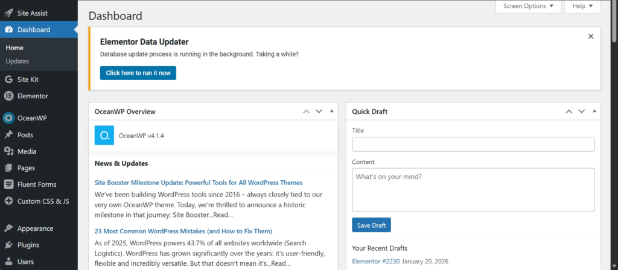
Task: Toggle the Quick Draft panel collapse arrow
Action: tap(594, 111)
